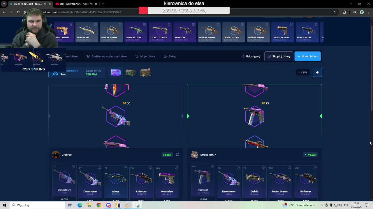Toggle the shield check on the Moonrise card
Image resolution: width=373 pixels, height=209 pixels.
pyautogui.click(x=176, y=168)
